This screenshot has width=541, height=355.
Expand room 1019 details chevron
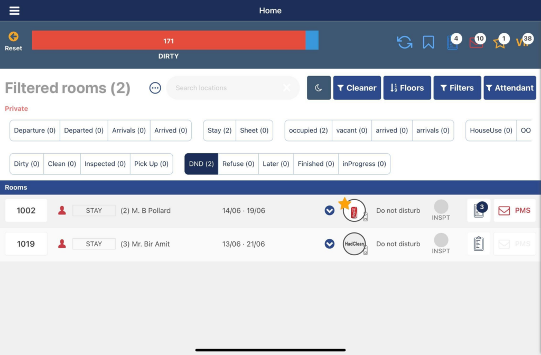[329, 244]
